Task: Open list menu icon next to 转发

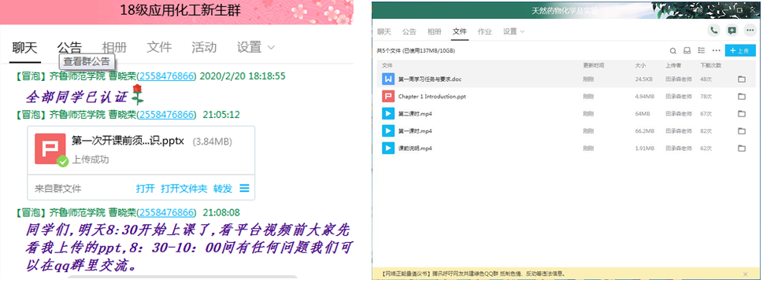Action: click(x=244, y=188)
